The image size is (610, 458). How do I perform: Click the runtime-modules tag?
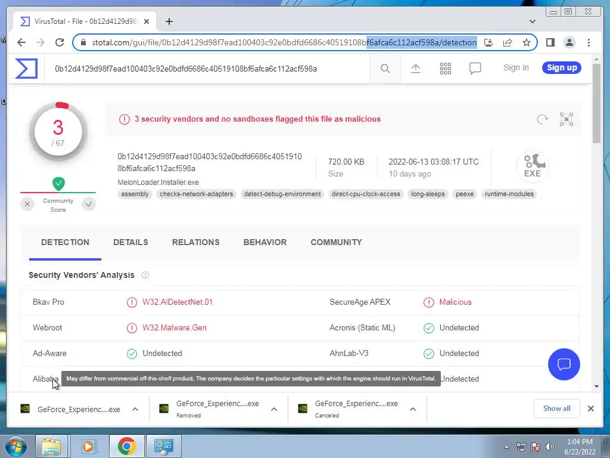(509, 194)
